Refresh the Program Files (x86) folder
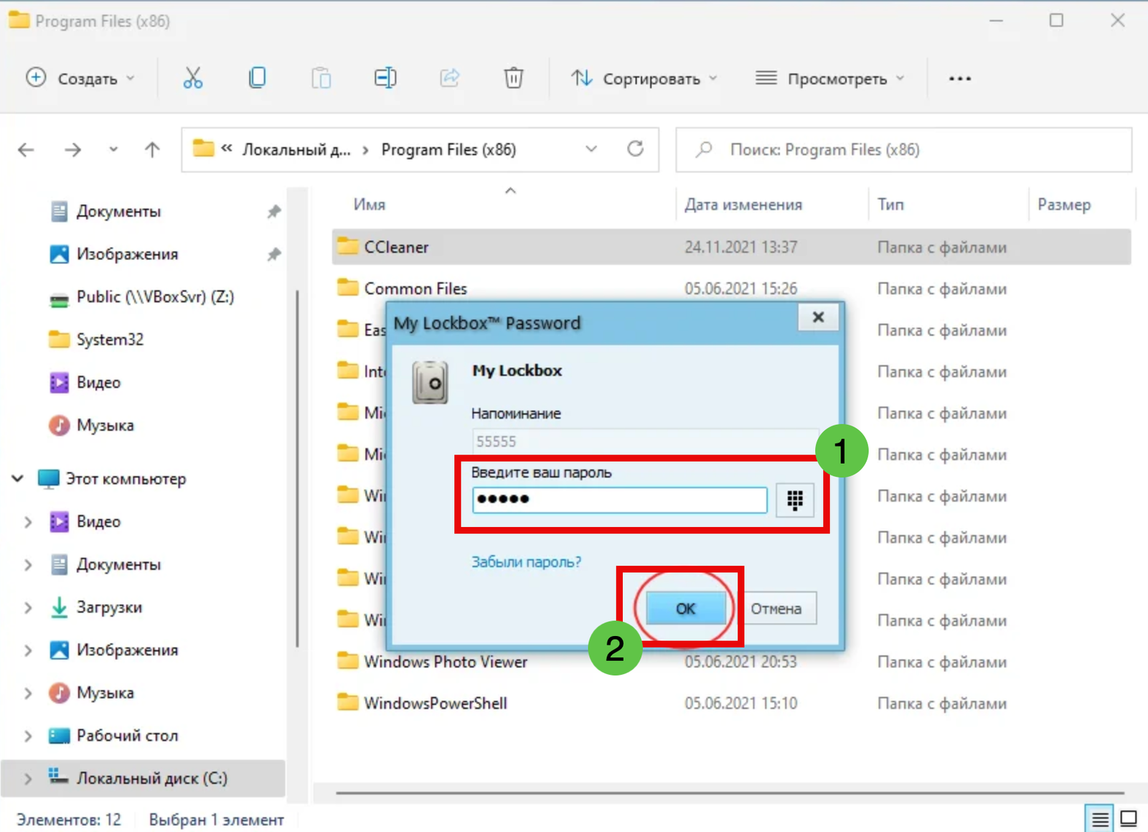This screenshot has height=832, width=1148. tap(635, 149)
